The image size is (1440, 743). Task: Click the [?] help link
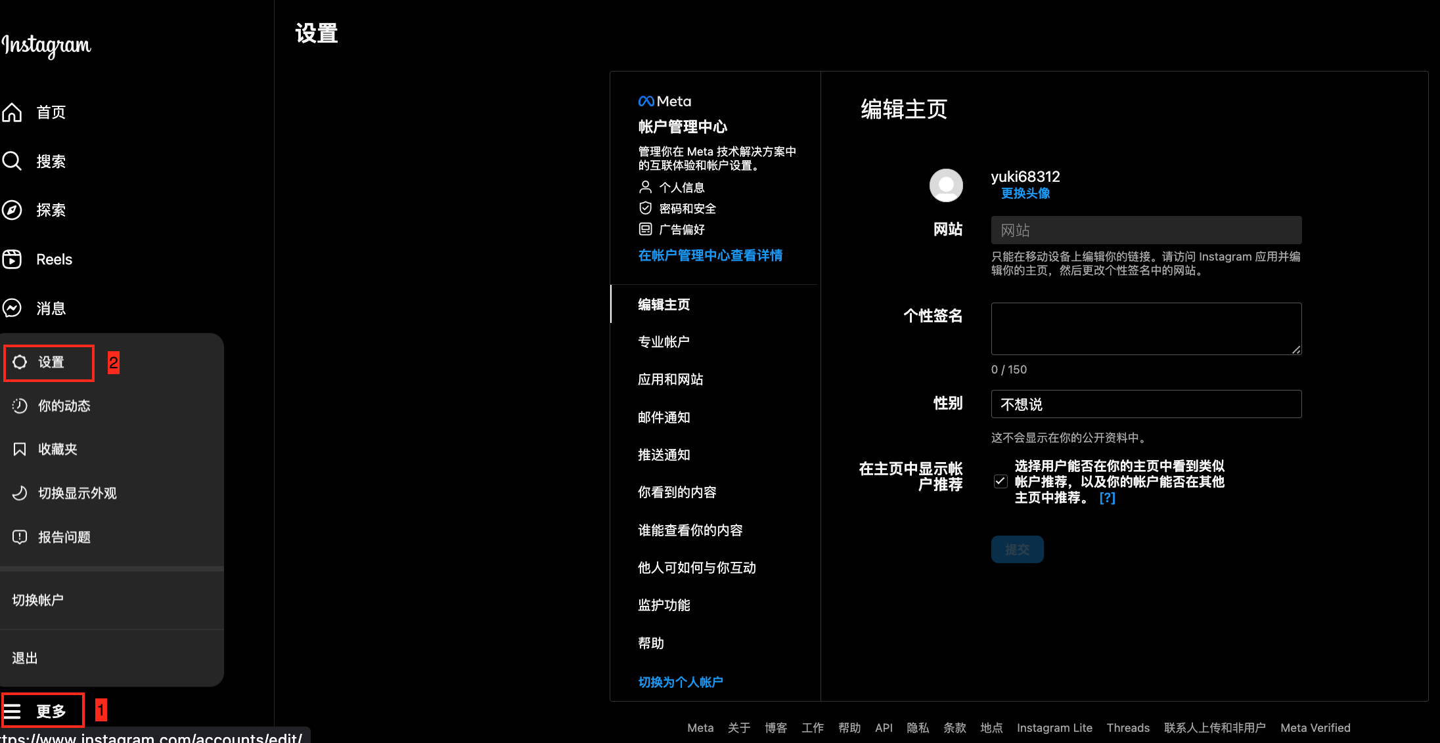1107,498
